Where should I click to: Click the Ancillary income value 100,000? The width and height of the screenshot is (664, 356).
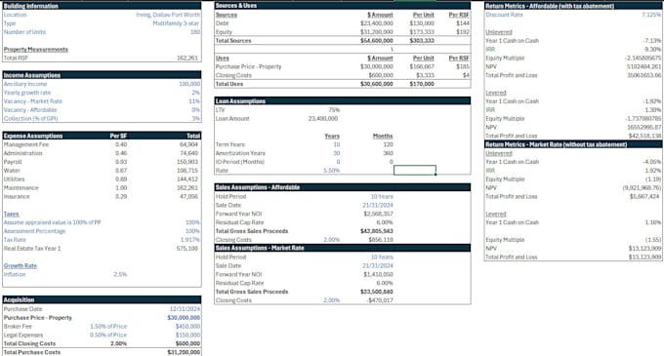[x=189, y=84]
